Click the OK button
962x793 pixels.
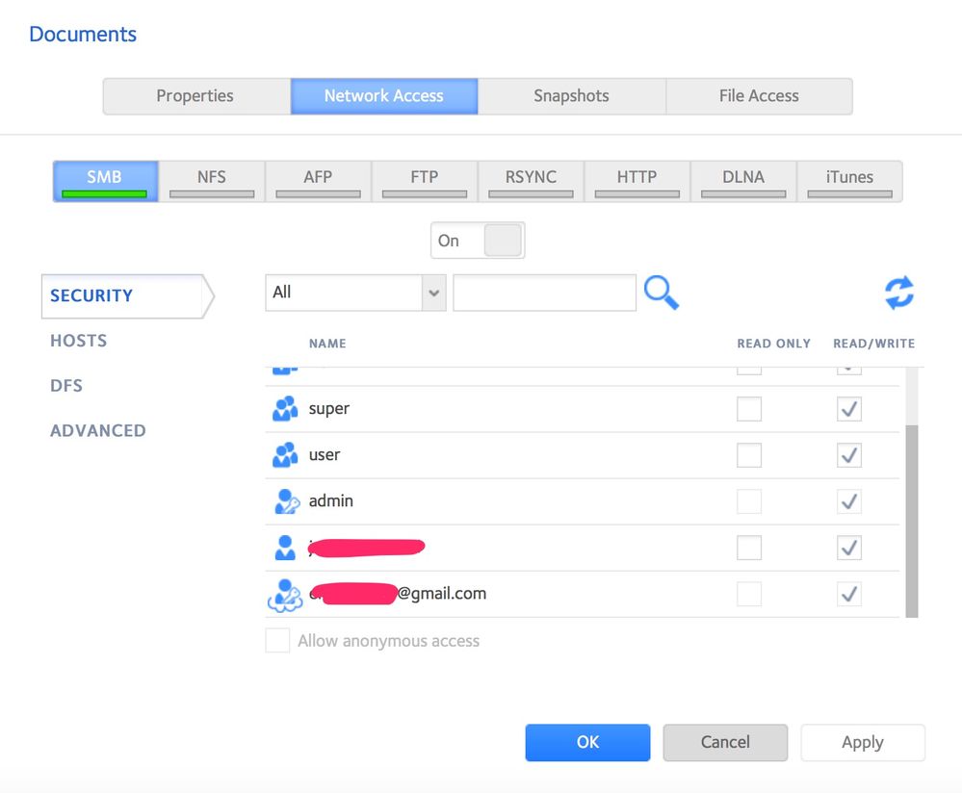click(x=587, y=742)
